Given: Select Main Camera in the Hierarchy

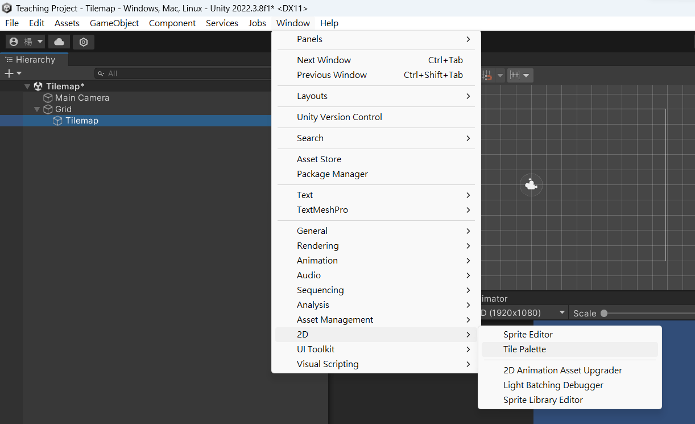Looking at the screenshot, I should tap(82, 98).
